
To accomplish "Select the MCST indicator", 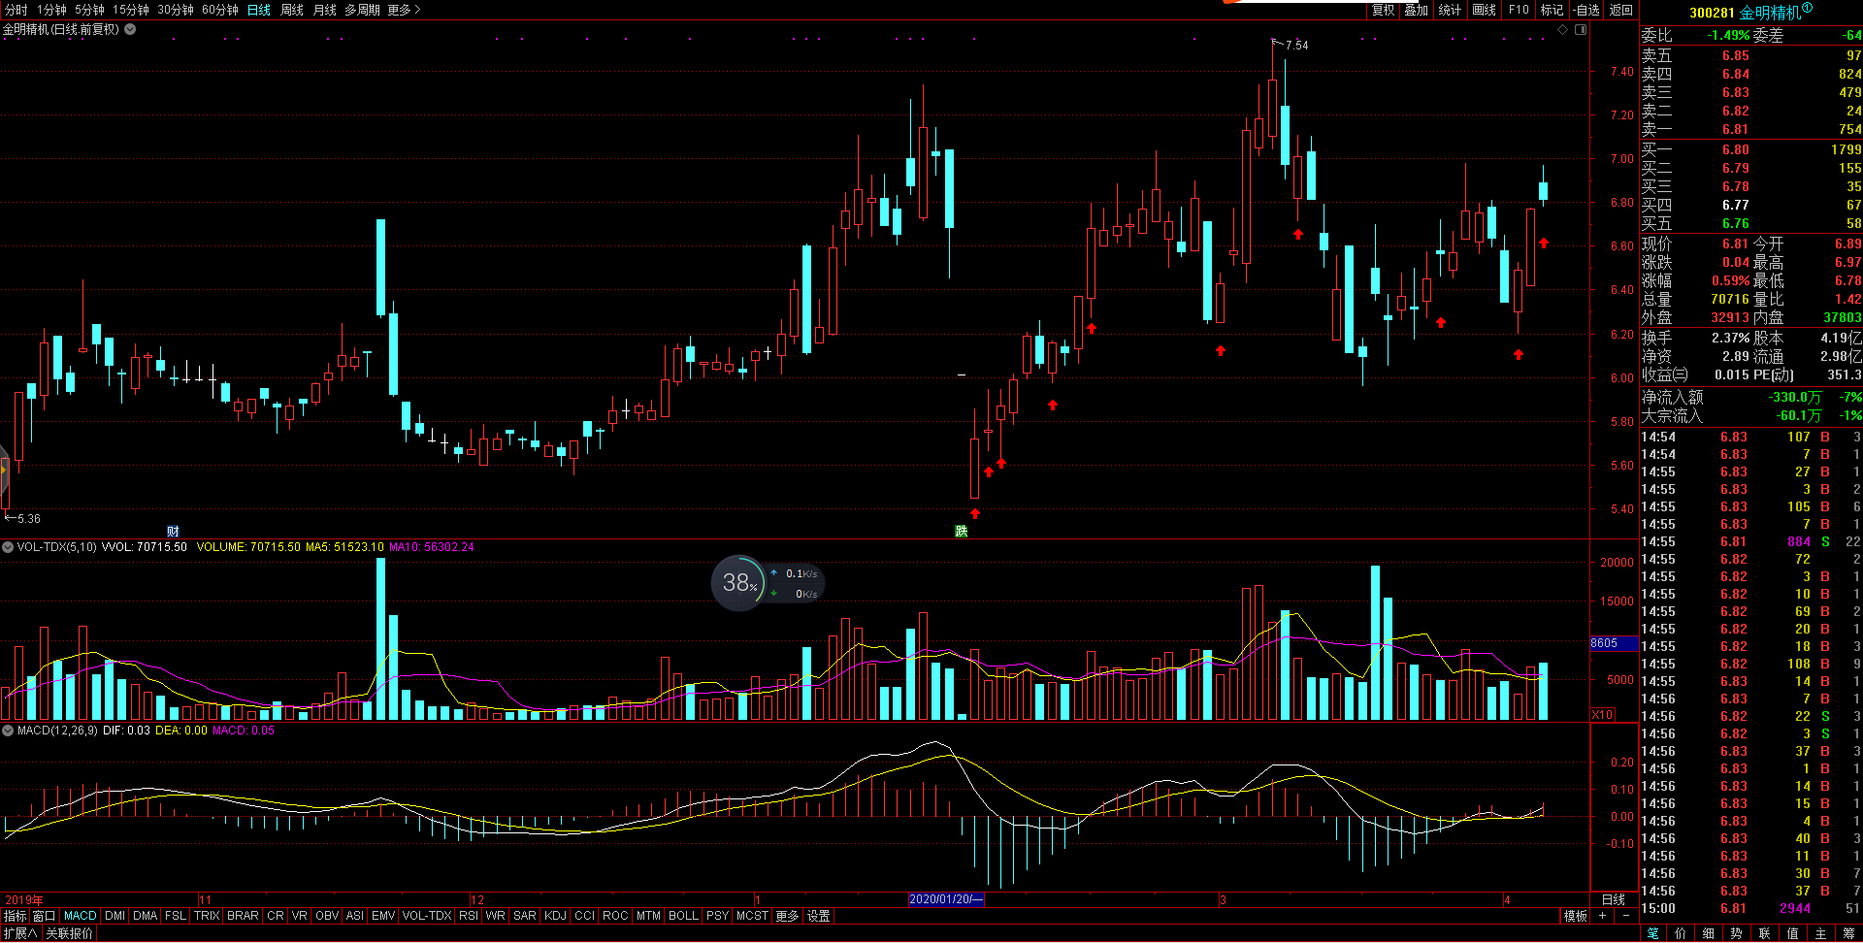I will click(752, 916).
